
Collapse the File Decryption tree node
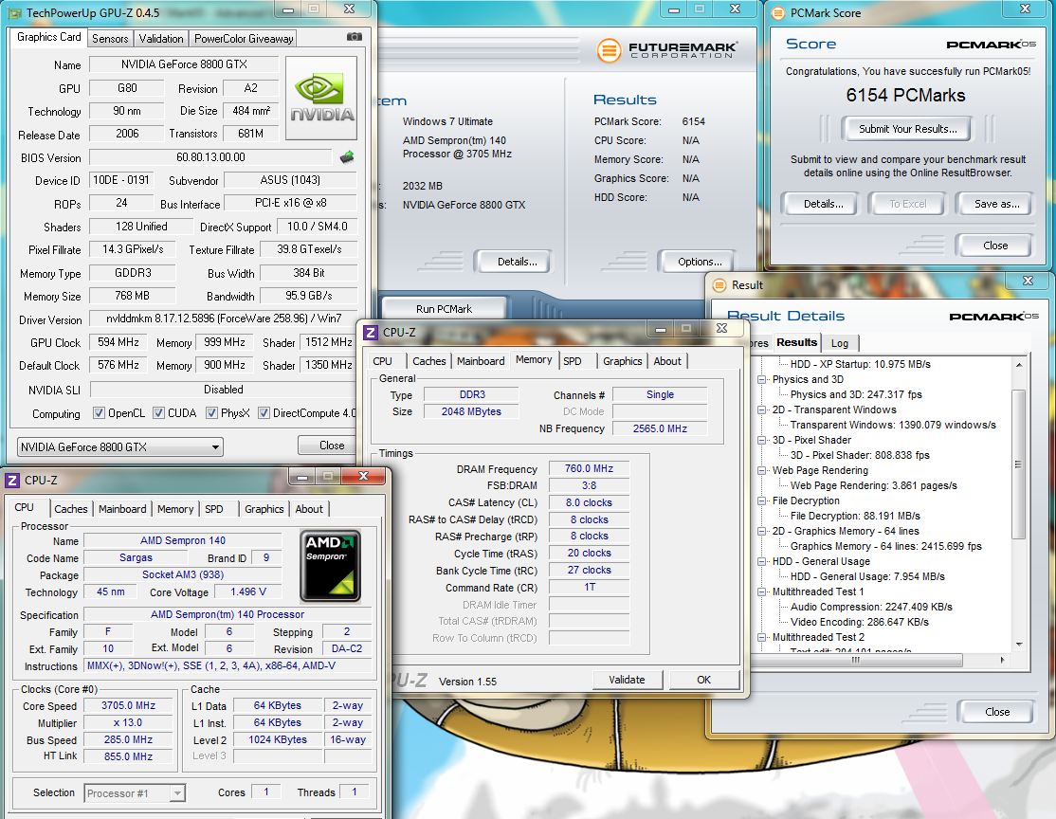(762, 500)
